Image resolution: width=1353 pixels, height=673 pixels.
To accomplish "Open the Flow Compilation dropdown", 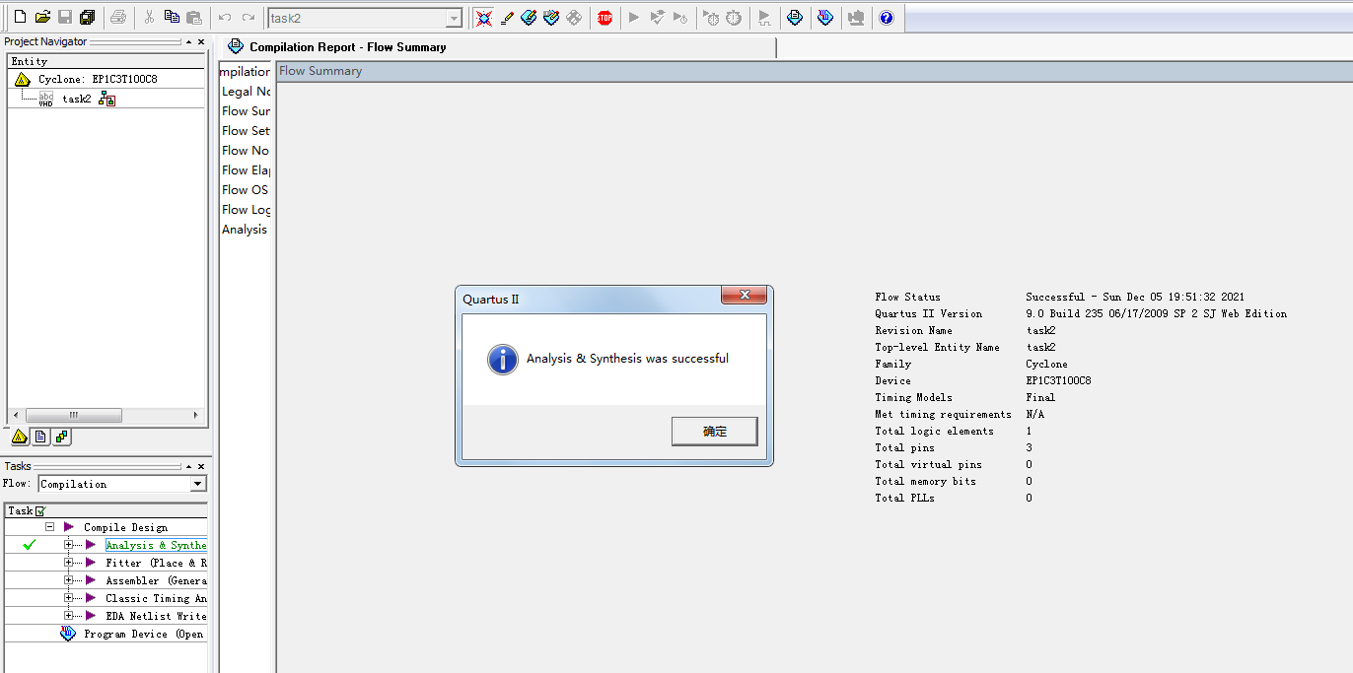I will click(198, 484).
